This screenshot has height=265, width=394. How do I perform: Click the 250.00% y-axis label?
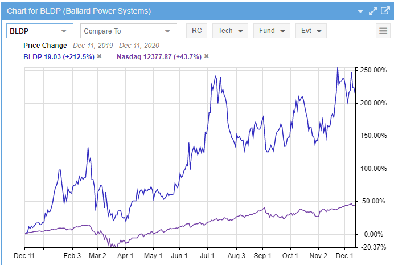374,70
